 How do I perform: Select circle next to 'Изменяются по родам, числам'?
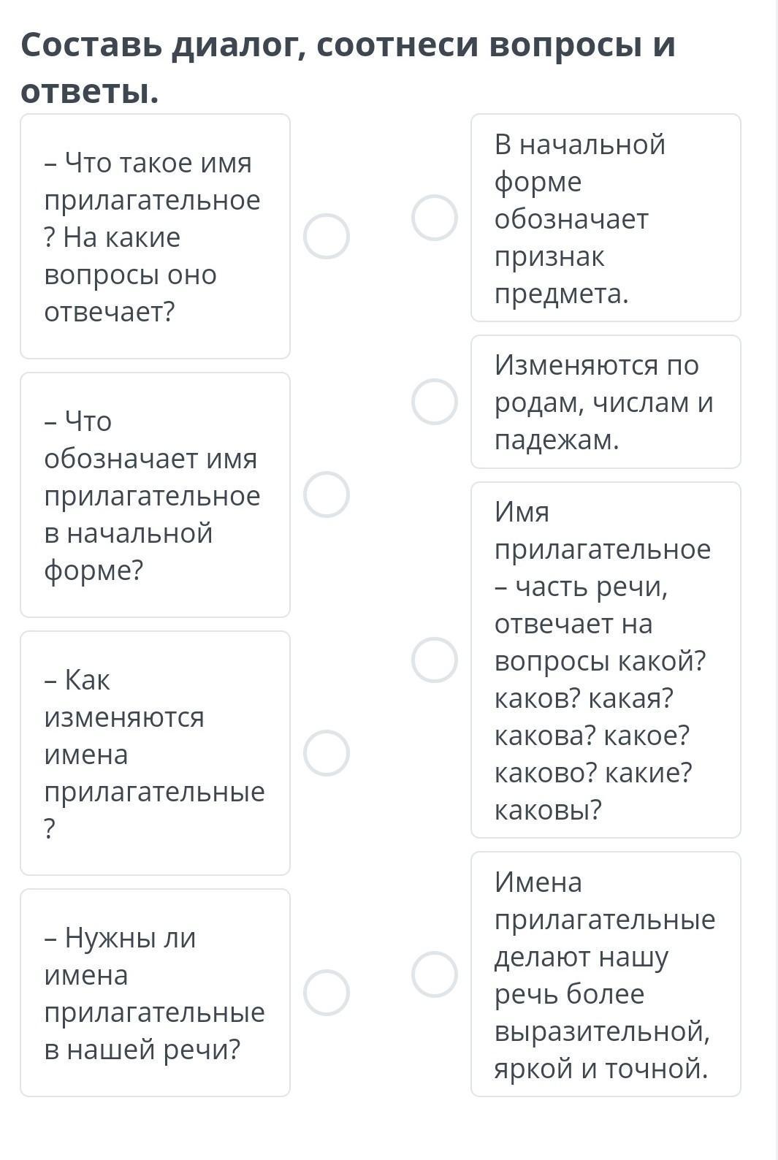coord(435,402)
